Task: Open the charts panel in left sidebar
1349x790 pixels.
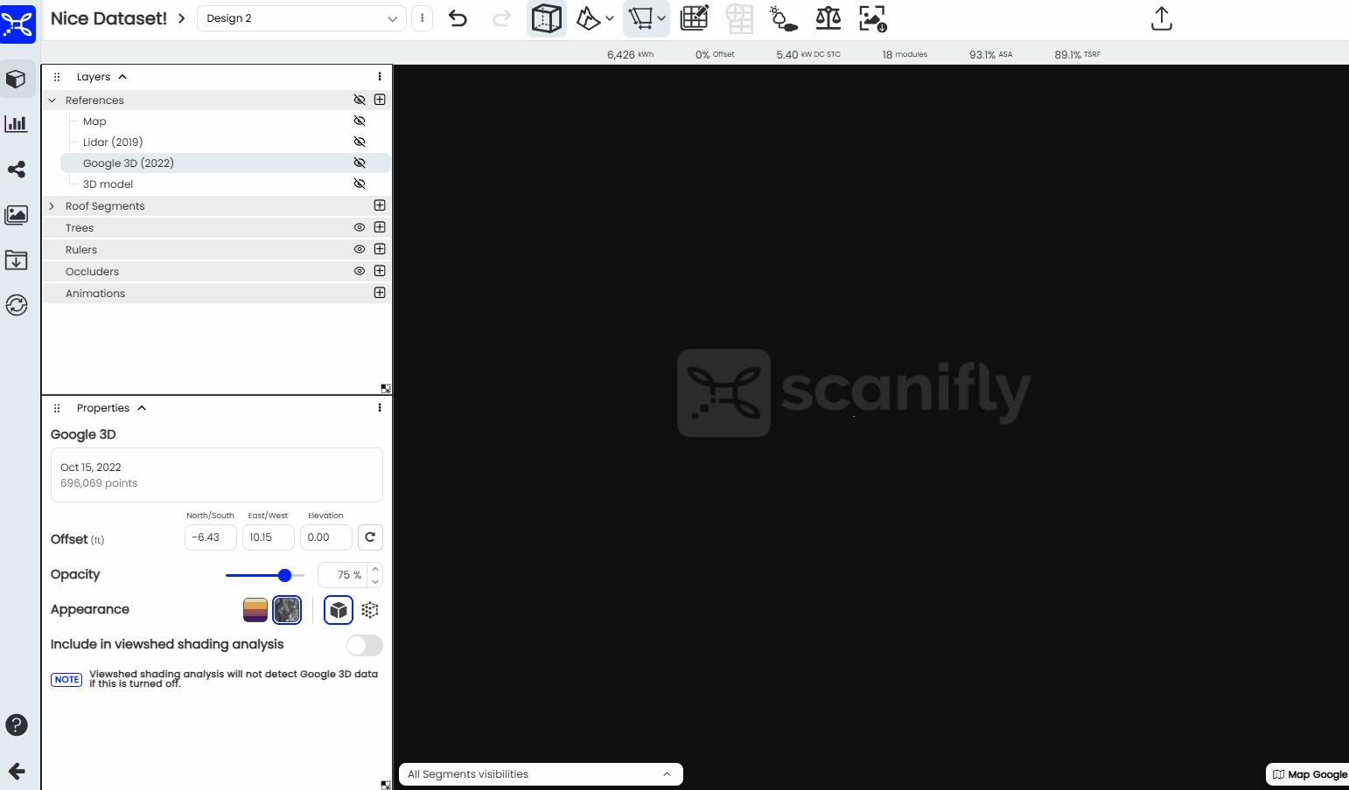Action: [17, 124]
